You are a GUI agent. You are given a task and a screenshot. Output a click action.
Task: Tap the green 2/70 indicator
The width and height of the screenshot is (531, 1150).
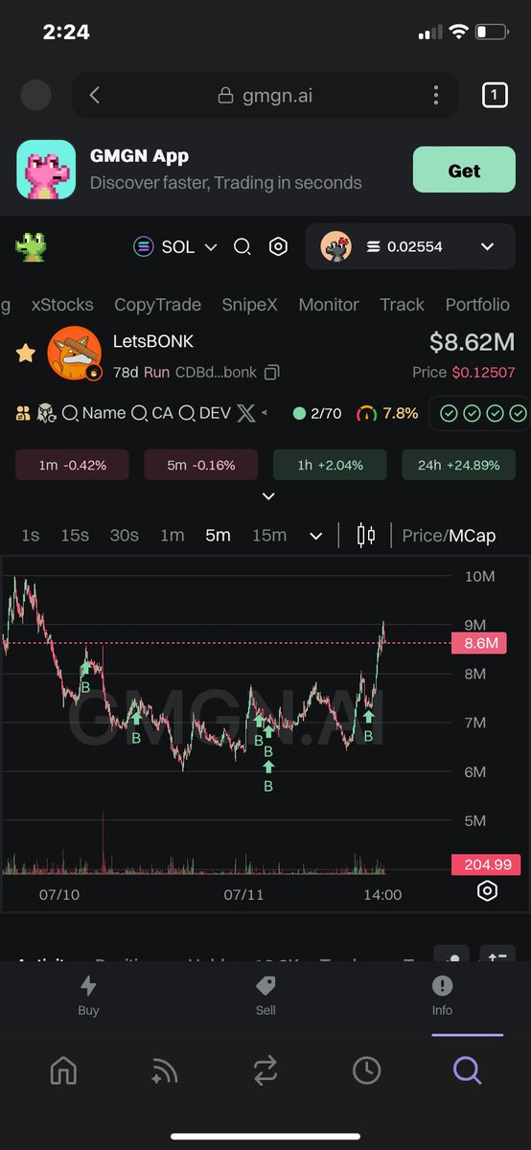(x=316, y=413)
